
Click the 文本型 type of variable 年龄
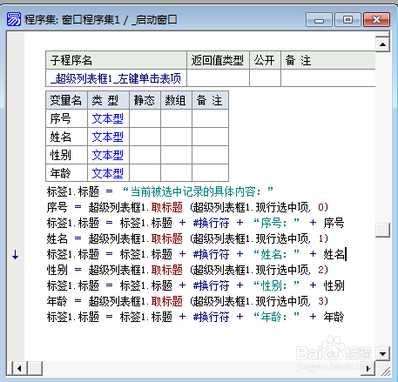[108, 173]
